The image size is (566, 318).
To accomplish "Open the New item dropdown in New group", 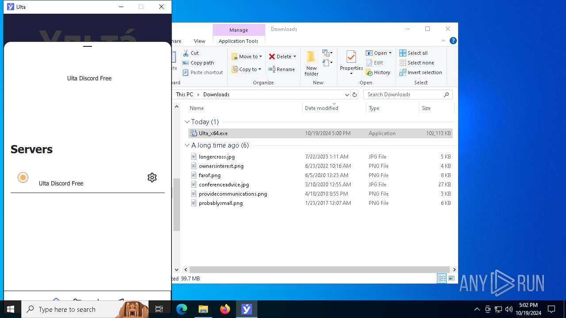I will coord(328,53).
